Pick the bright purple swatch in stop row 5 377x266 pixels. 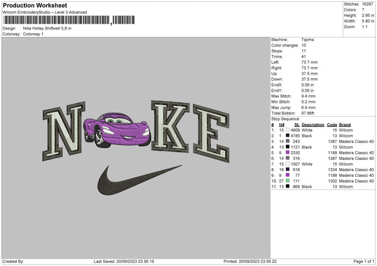click(x=288, y=152)
